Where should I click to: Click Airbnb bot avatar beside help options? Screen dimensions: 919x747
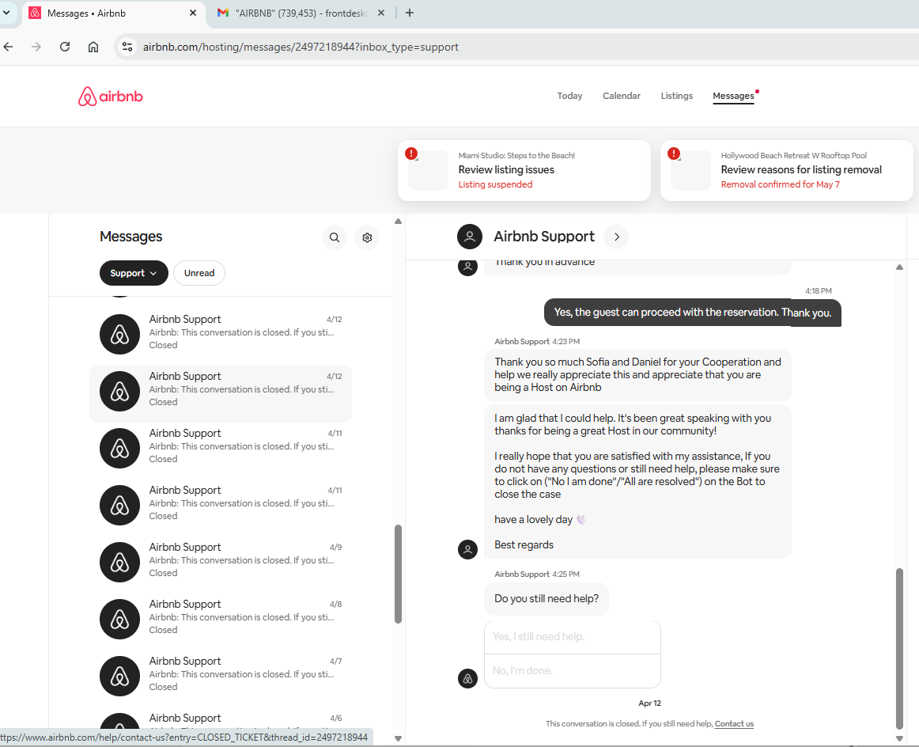tap(467, 678)
